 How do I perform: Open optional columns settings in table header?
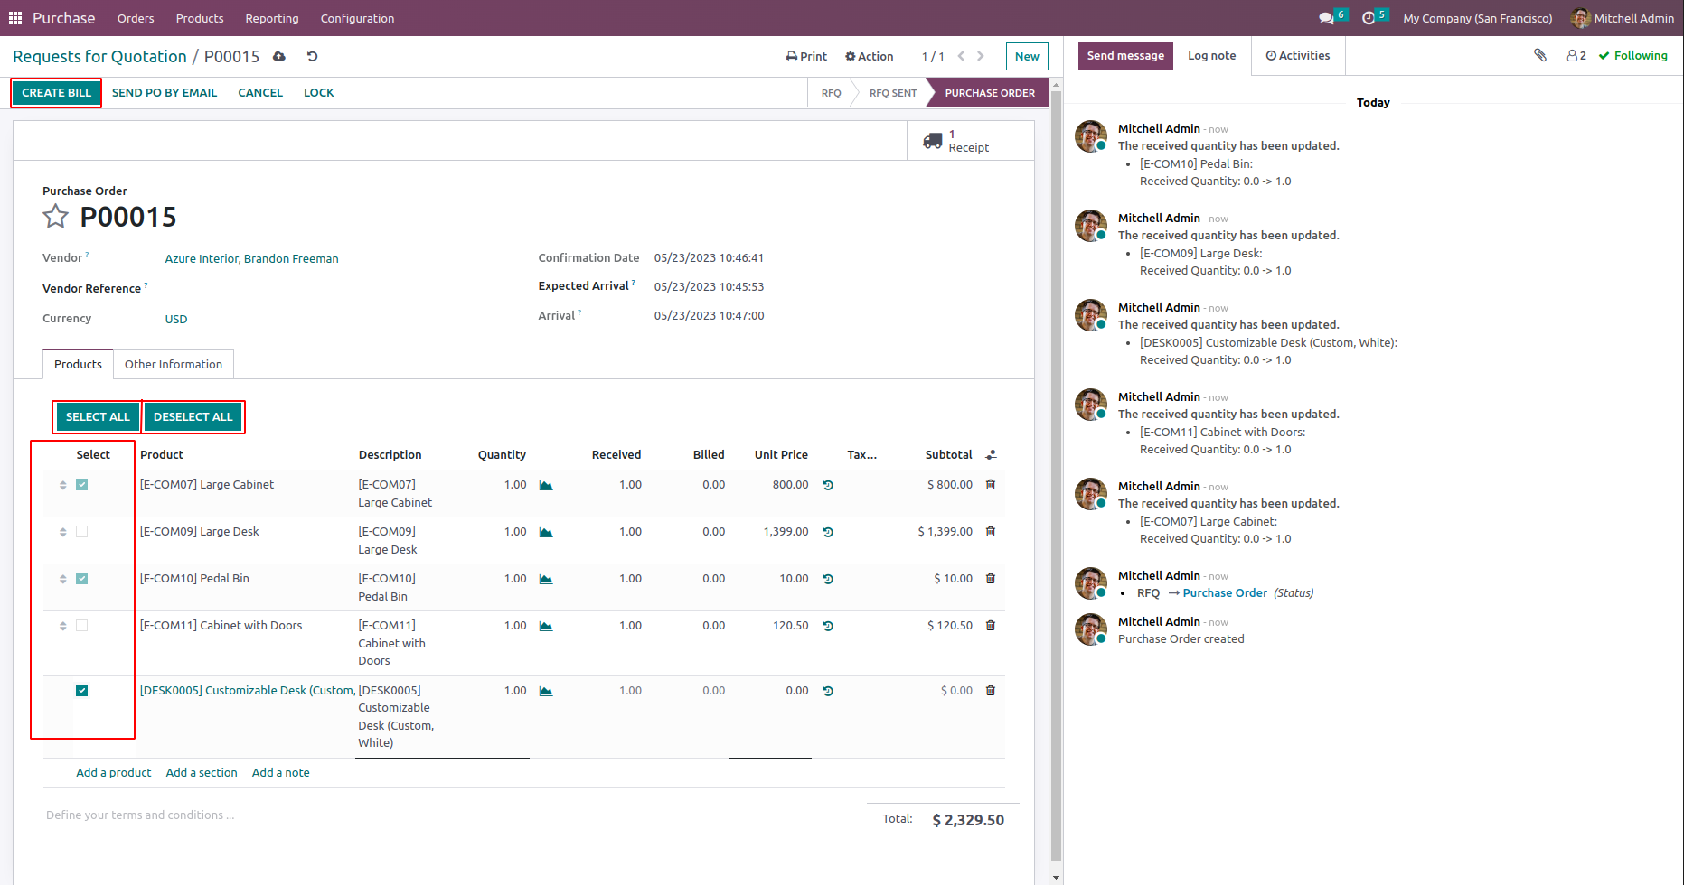991,455
